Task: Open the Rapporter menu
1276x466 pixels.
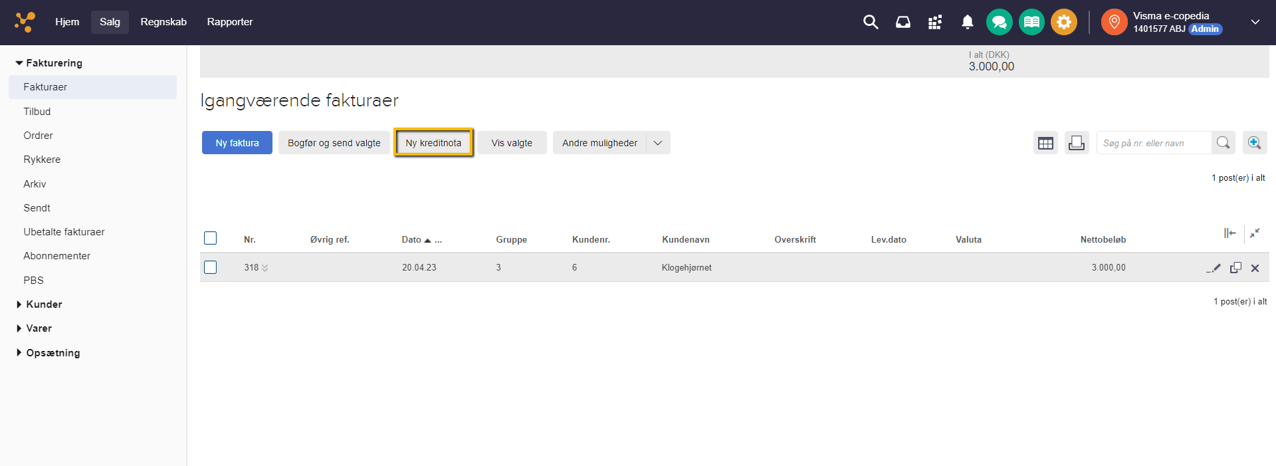Action: (x=229, y=22)
